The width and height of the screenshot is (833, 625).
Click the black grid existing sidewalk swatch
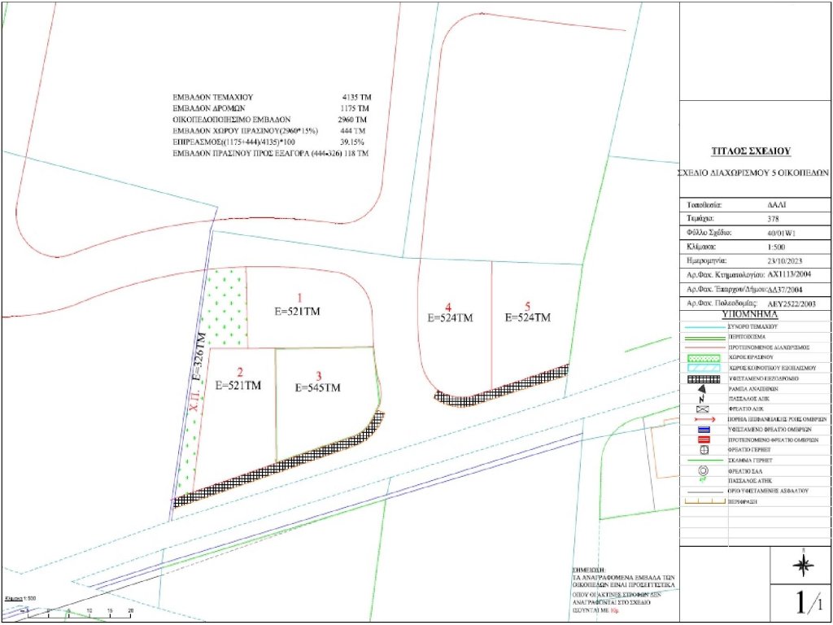(702, 378)
